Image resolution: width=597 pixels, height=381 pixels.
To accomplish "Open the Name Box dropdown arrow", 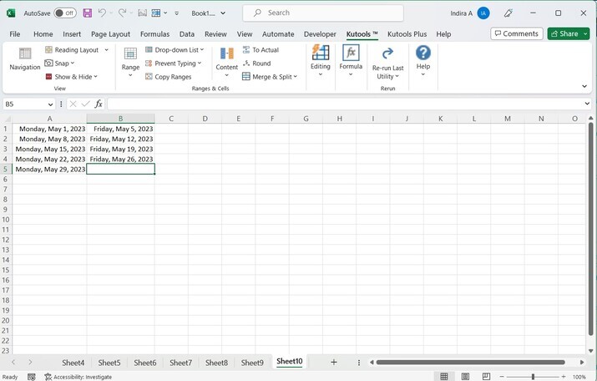I will pos(50,104).
